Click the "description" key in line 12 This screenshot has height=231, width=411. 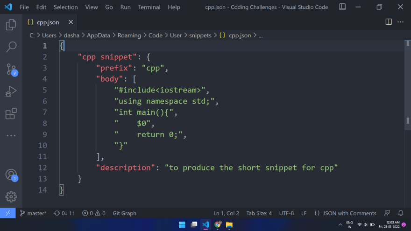coord(125,168)
